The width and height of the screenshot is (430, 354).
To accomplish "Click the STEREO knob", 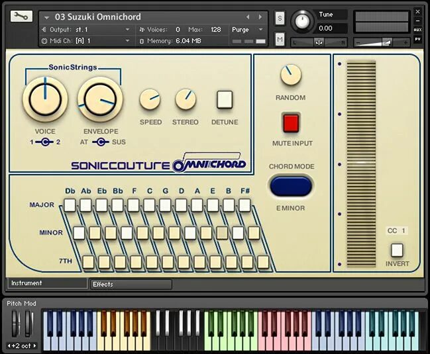I will pos(186,99).
